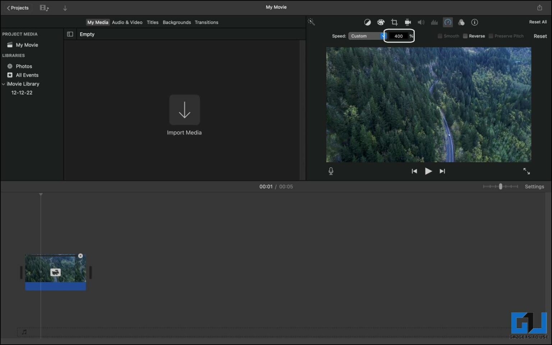The width and height of the screenshot is (552, 345).
Task: Open the Audio & Video tab
Action: 127,22
